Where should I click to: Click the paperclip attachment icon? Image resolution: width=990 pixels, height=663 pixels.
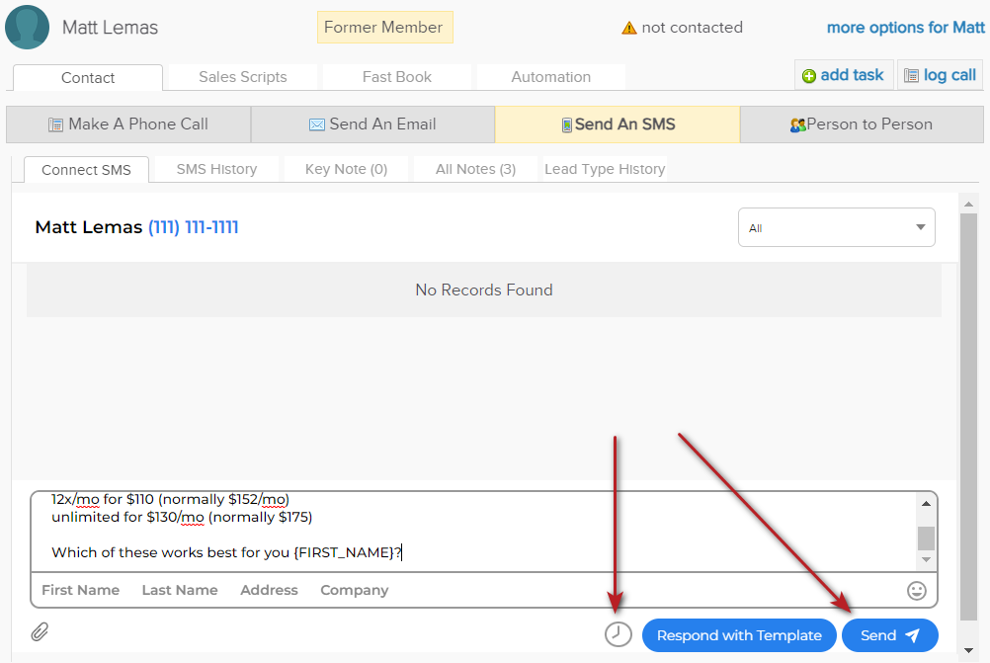click(x=40, y=632)
